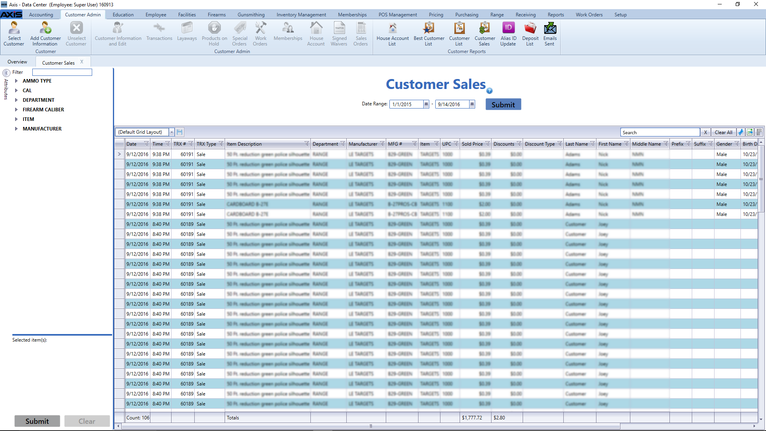
Task: Open the Last Name column filter
Action: (x=592, y=144)
